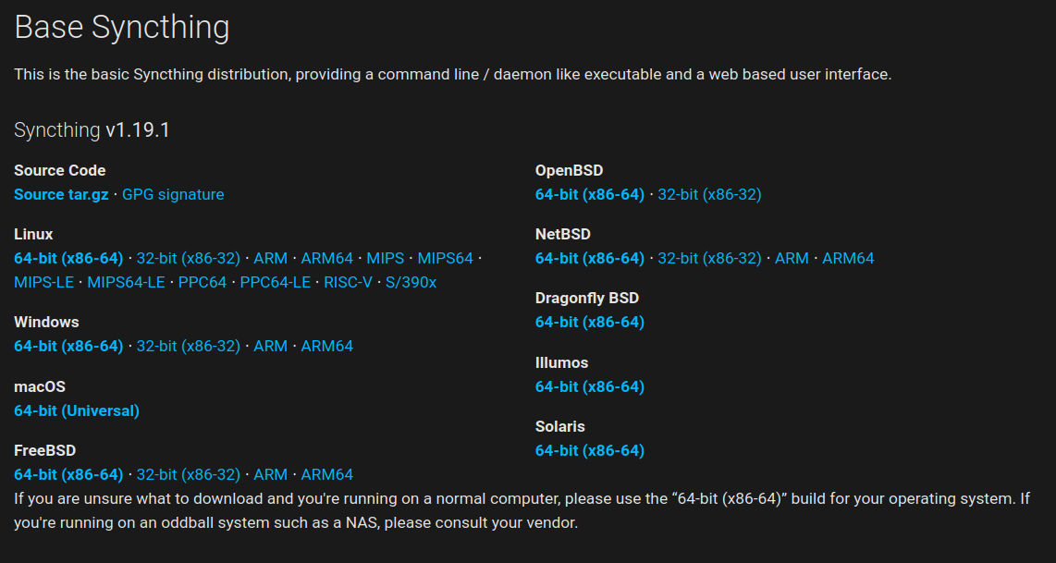Download the Source tar.gz archive
The width and height of the screenshot is (1056, 563).
coord(61,195)
